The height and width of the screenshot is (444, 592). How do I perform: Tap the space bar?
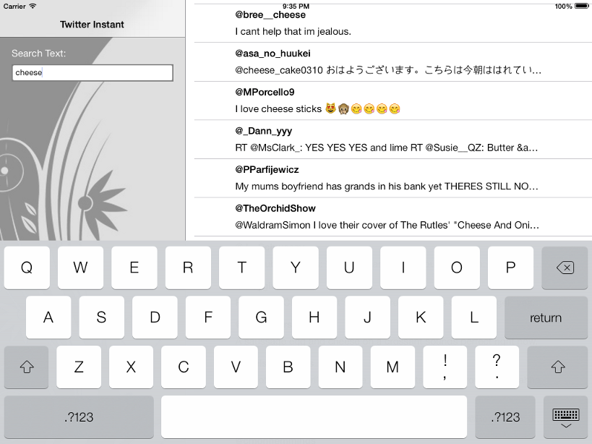click(x=314, y=417)
